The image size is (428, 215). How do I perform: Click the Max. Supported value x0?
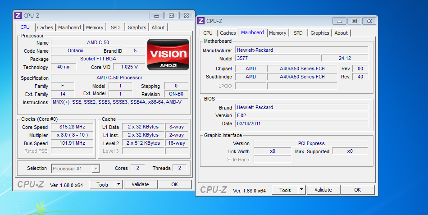pyautogui.click(x=350, y=151)
